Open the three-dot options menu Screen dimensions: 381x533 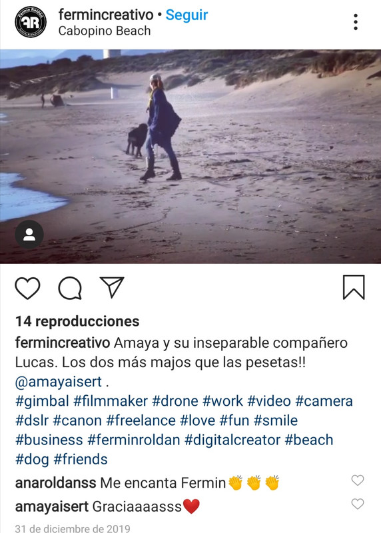tap(356, 22)
